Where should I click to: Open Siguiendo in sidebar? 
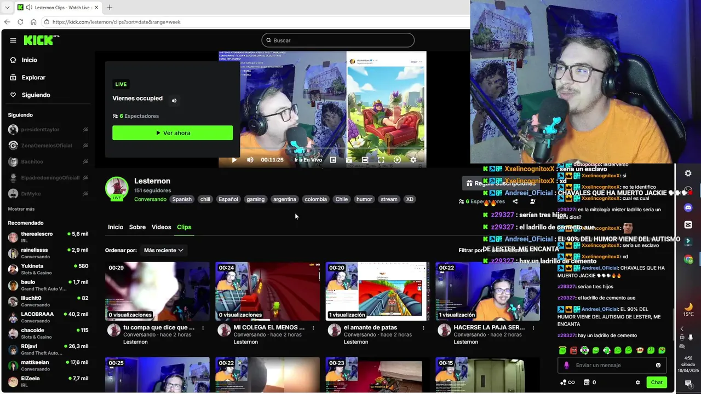coord(30,95)
